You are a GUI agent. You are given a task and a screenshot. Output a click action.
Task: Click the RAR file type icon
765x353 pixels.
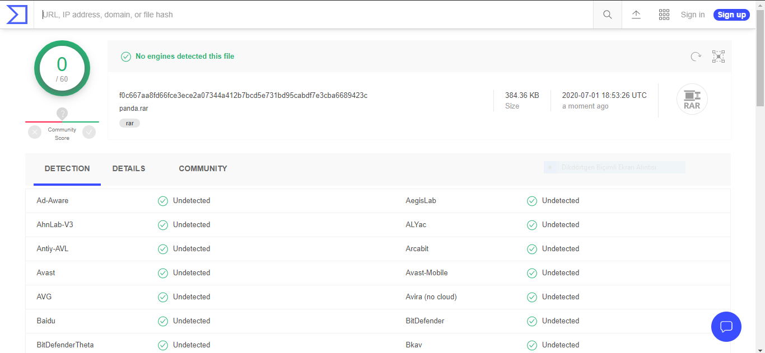point(692,99)
